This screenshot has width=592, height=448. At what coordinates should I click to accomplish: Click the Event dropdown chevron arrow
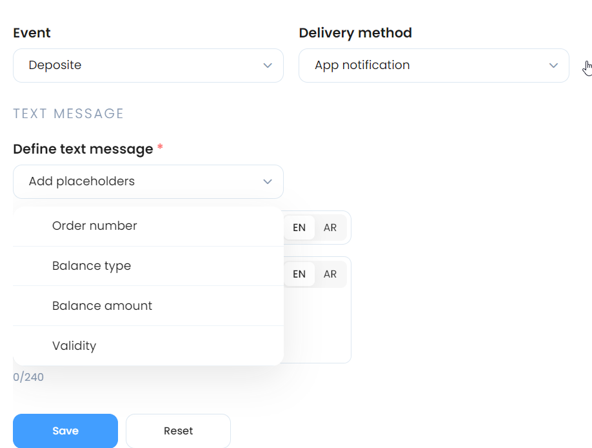pos(268,65)
